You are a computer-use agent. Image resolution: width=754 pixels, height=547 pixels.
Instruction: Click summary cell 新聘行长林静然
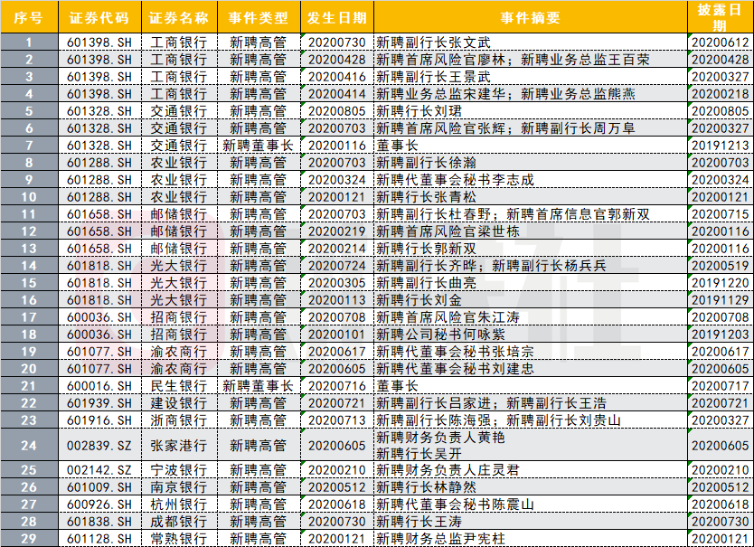pos(531,487)
